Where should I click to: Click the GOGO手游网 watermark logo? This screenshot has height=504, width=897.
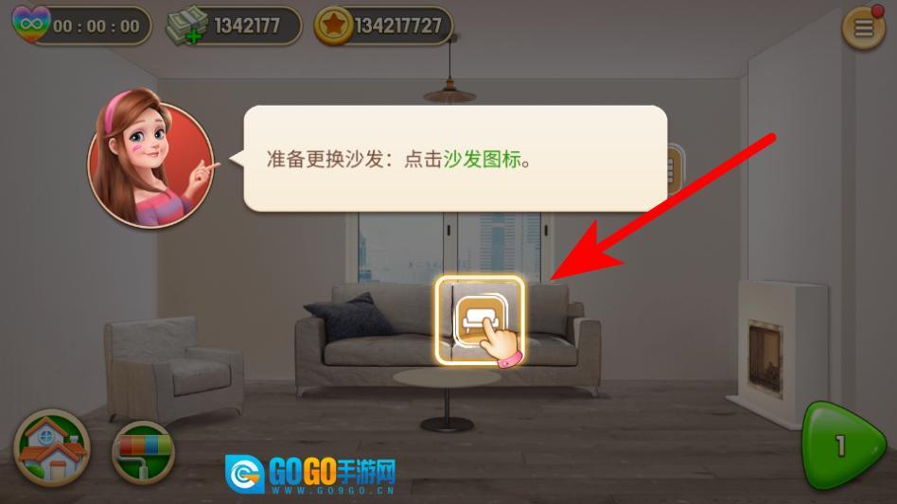[x=310, y=475]
